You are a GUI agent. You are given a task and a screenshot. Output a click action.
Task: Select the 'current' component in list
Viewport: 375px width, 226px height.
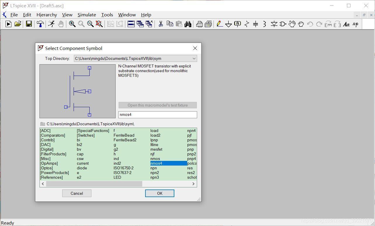click(83, 163)
